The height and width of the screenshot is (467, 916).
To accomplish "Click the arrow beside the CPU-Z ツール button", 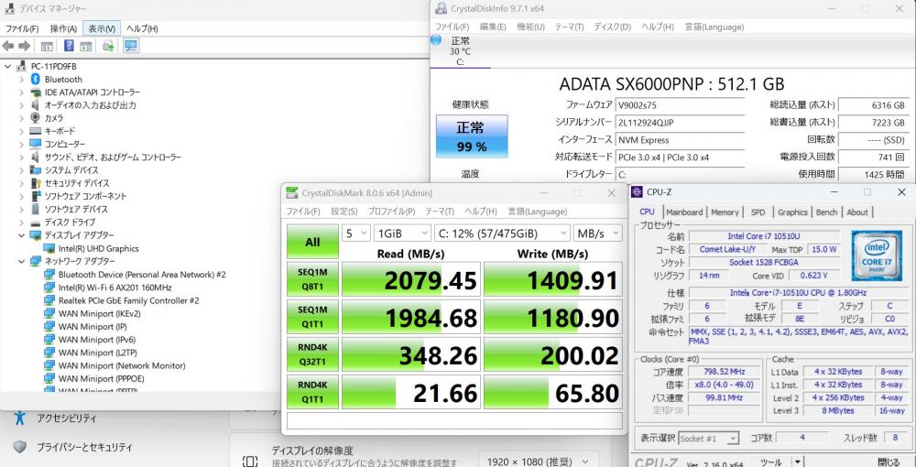I will pyautogui.click(x=798, y=462).
